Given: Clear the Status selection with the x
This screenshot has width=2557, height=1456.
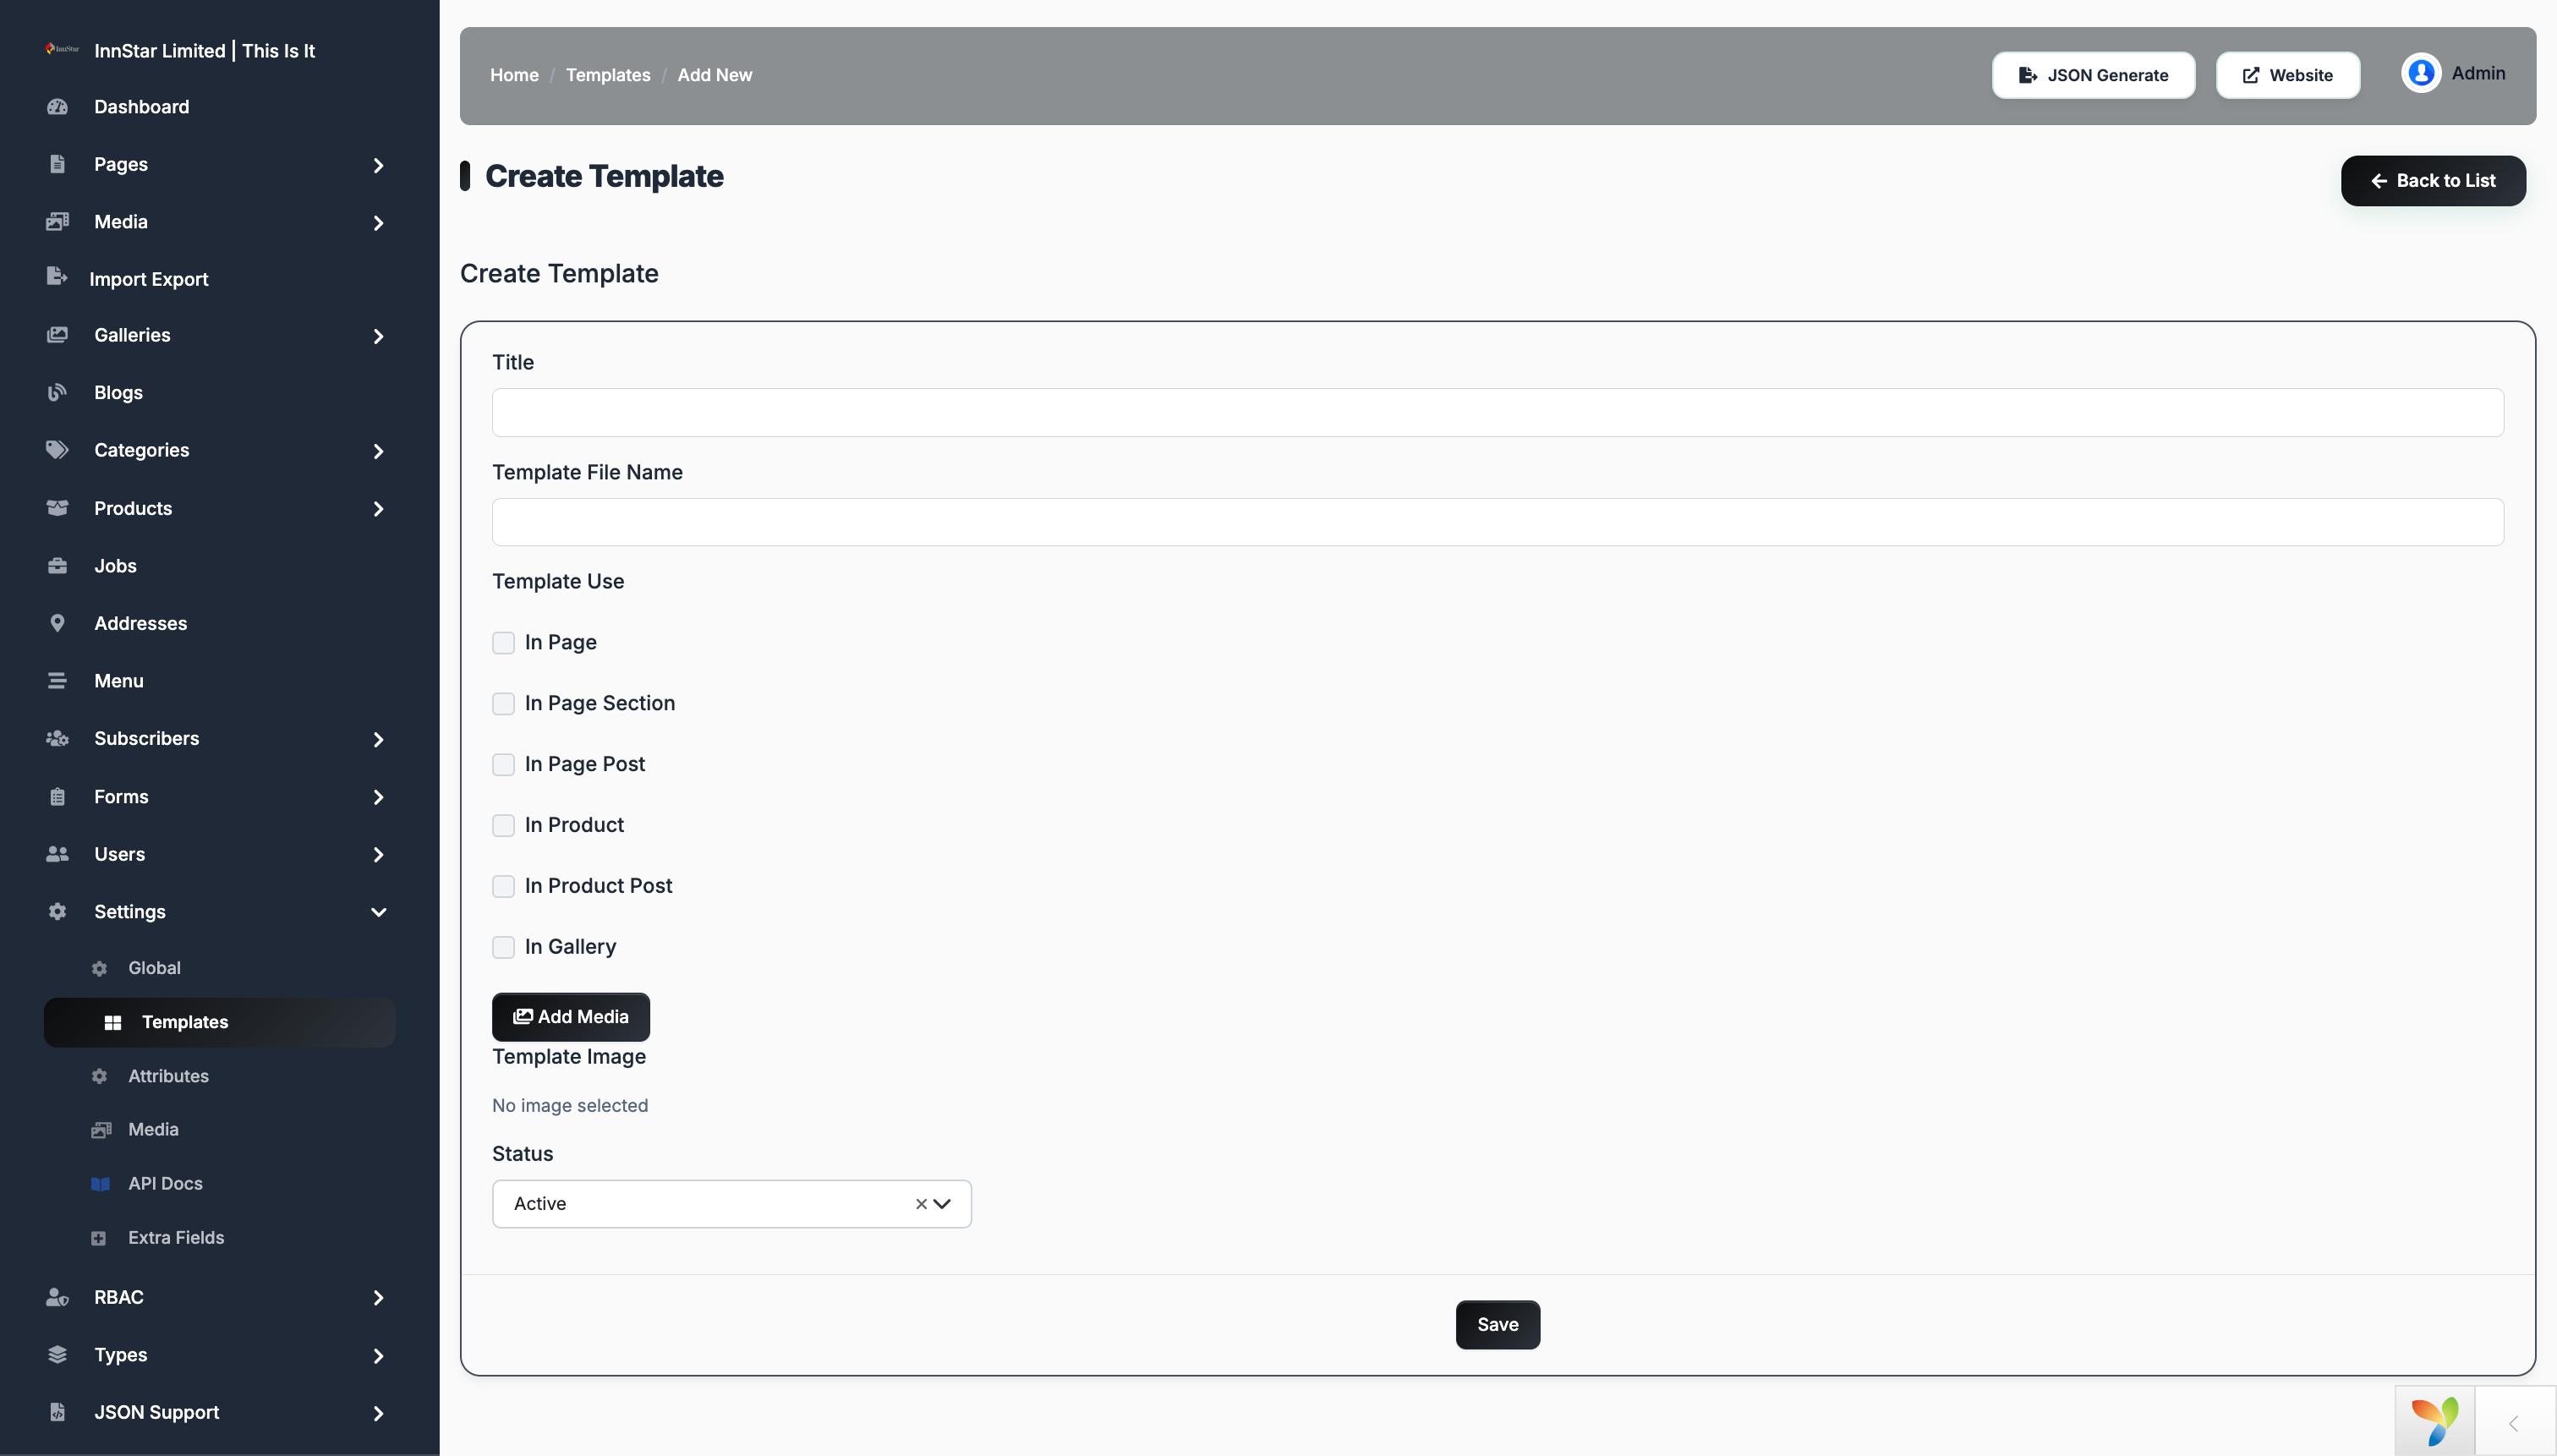Looking at the screenshot, I should (921, 1204).
